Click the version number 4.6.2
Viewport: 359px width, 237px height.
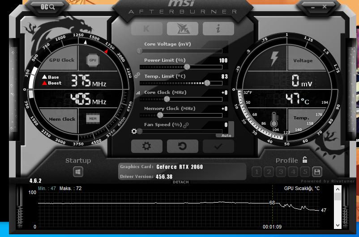click(x=35, y=181)
